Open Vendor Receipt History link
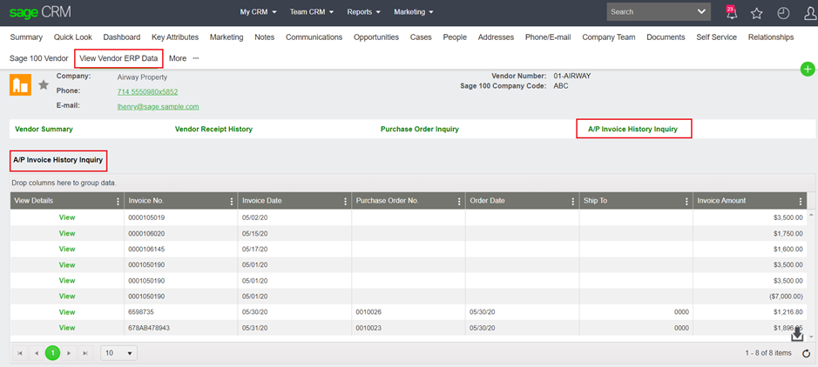The width and height of the screenshot is (818, 367). coord(213,129)
